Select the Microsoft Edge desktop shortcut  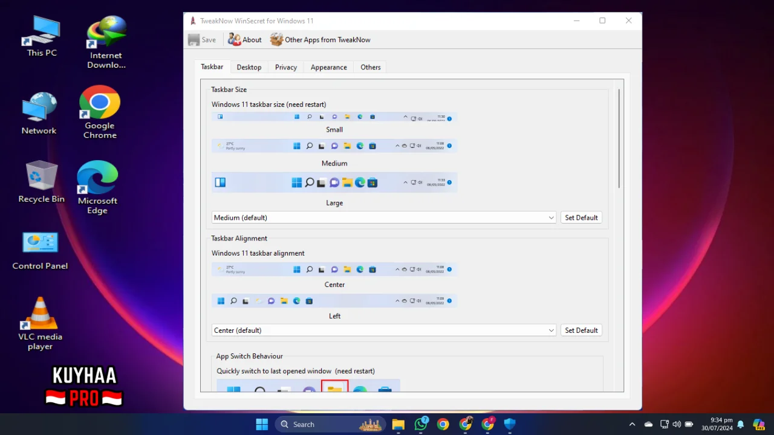tap(97, 188)
